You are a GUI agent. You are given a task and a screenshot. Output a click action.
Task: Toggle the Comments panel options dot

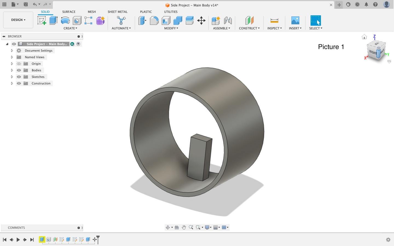coord(79,228)
